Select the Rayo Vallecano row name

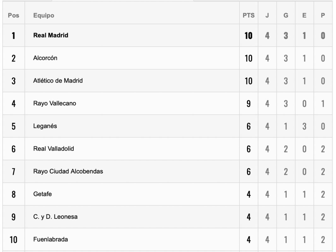pos(55,103)
